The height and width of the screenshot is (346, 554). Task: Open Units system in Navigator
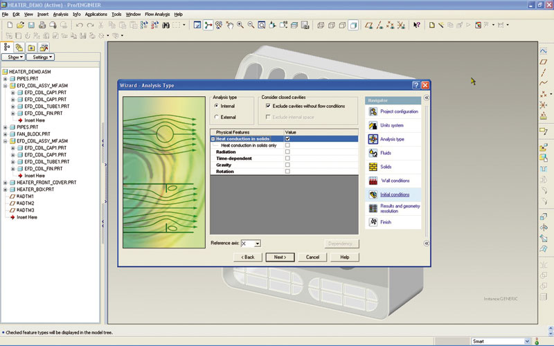[393, 125]
